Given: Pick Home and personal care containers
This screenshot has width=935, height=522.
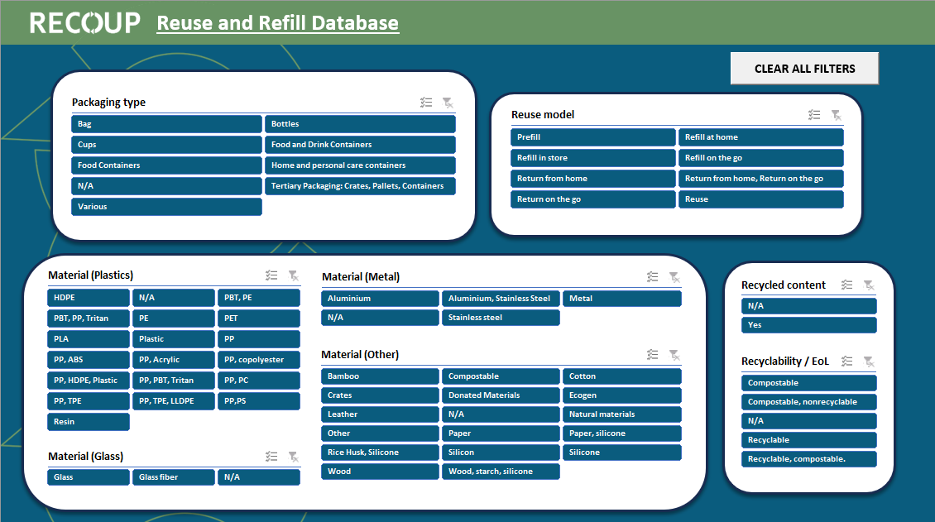Looking at the screenshot, I should 360,165.
